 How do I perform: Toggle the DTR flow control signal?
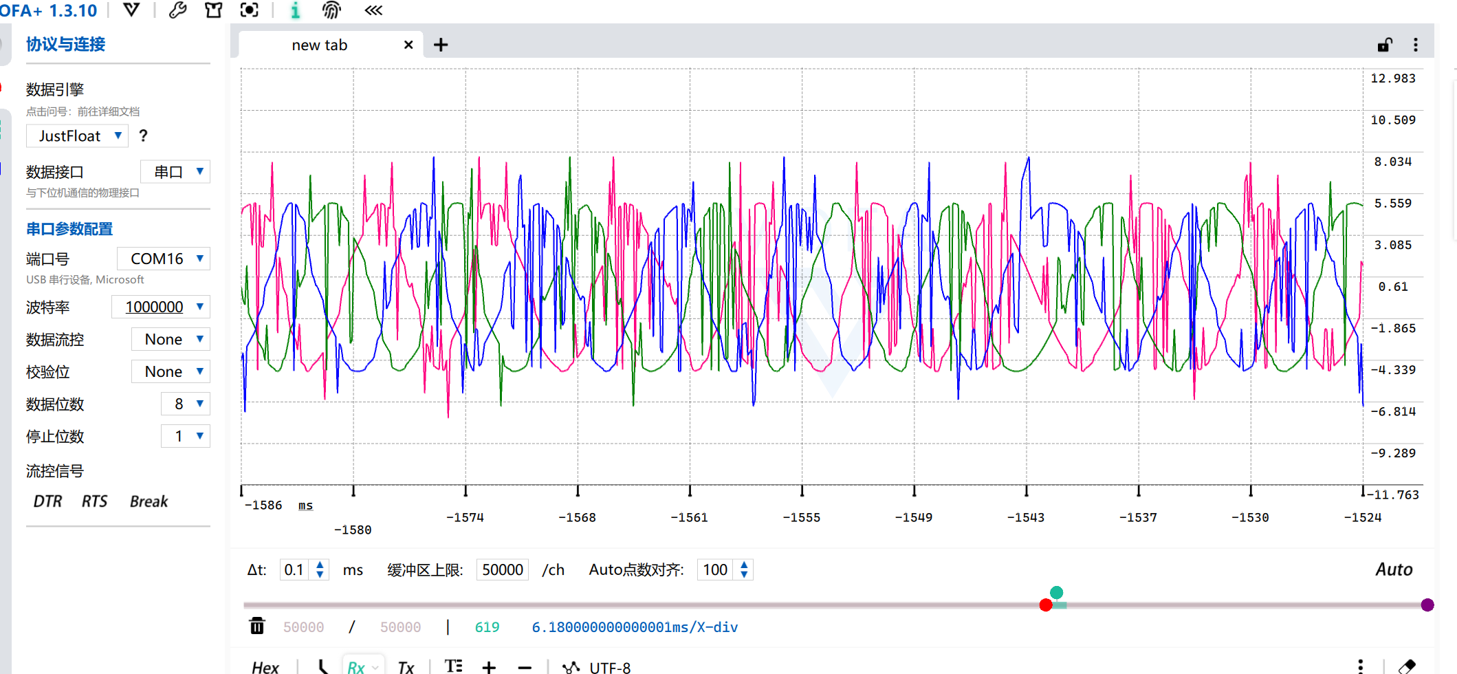tap(47, 501)
